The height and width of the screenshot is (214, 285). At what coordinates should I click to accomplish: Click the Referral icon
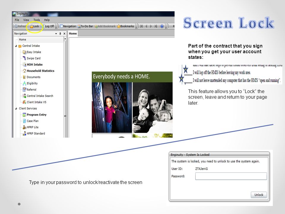tap(24, 89)
